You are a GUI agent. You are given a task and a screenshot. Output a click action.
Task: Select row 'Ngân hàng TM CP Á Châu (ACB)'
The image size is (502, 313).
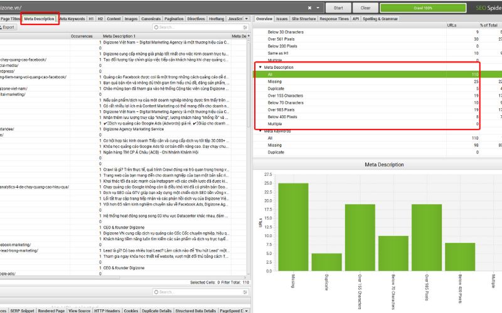click(x=151, y=152)
